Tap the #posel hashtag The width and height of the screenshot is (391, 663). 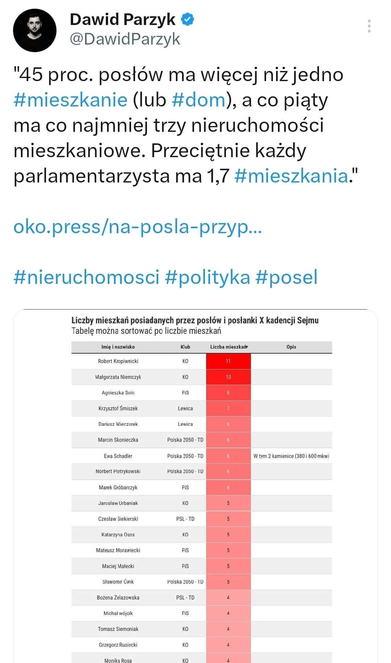286,277
